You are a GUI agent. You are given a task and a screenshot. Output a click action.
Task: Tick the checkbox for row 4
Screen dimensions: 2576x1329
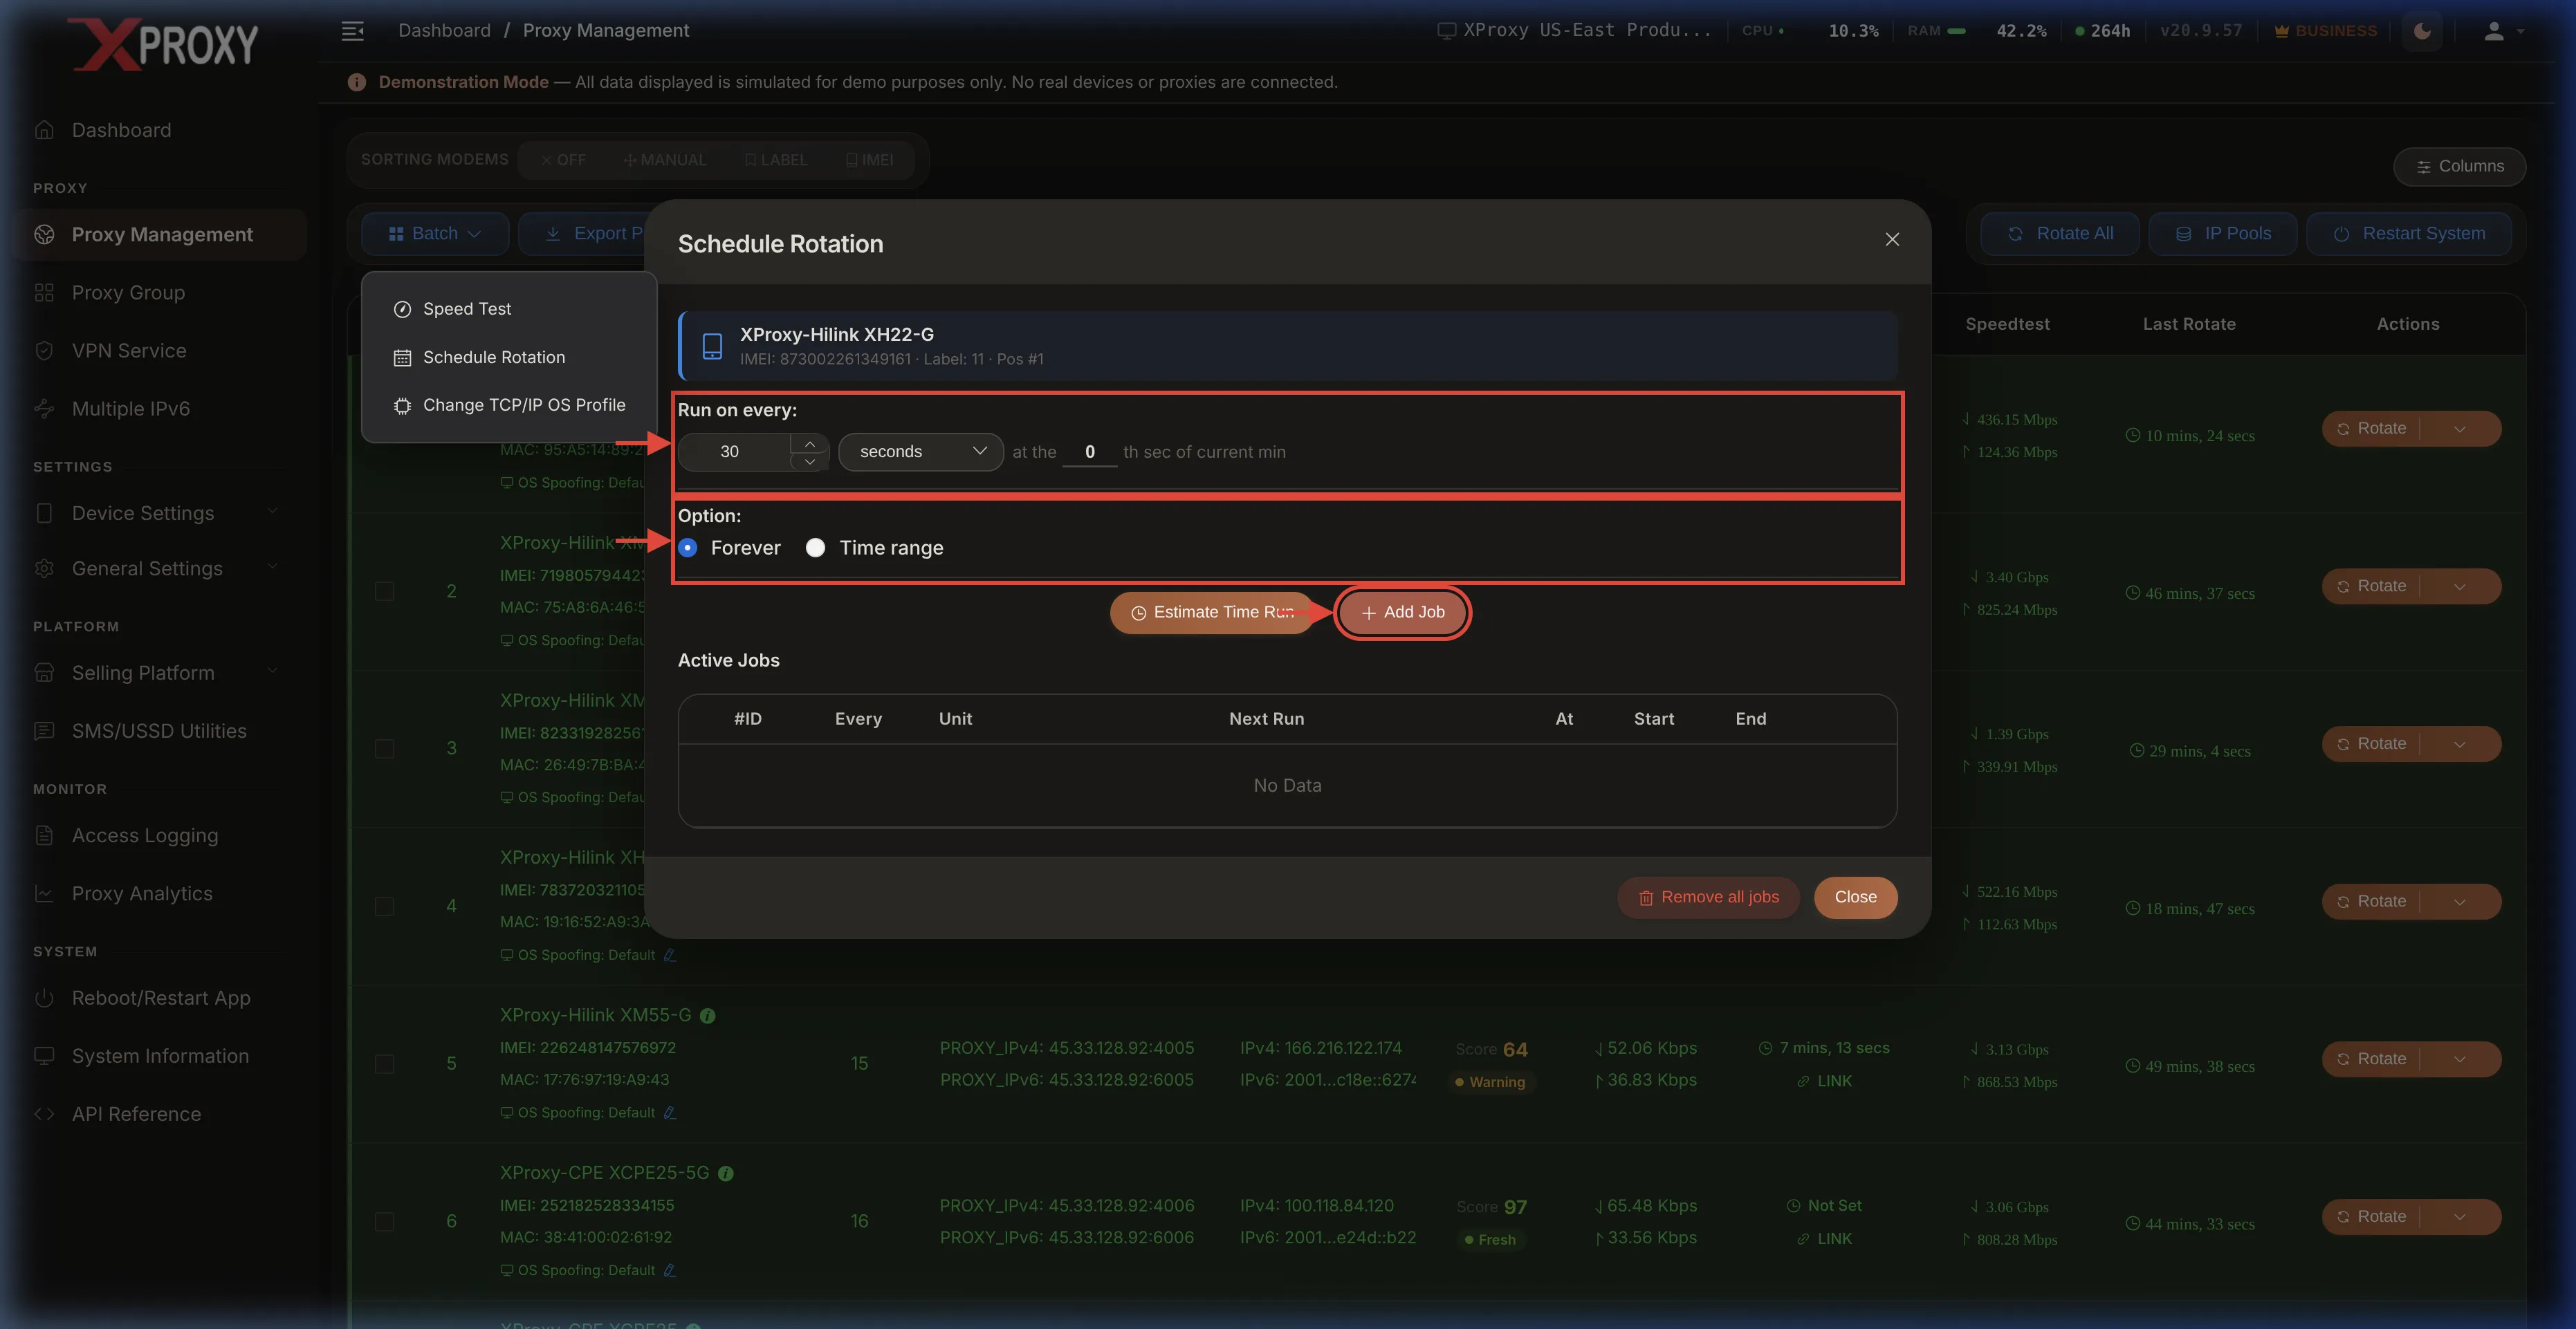click(x=384, y=907)
